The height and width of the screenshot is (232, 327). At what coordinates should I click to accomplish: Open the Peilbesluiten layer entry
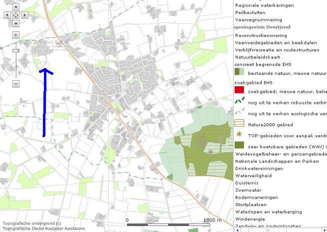251,12
